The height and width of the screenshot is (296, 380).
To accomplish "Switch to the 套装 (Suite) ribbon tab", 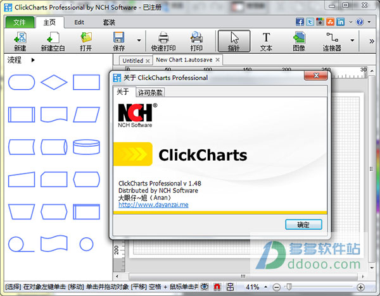I will click(109, 22).
